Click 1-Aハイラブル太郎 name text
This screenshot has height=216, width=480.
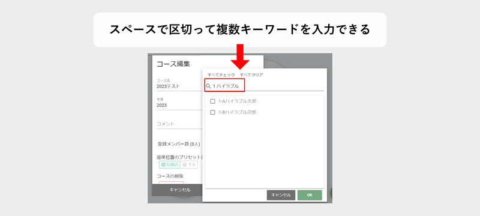click(238, 101)
